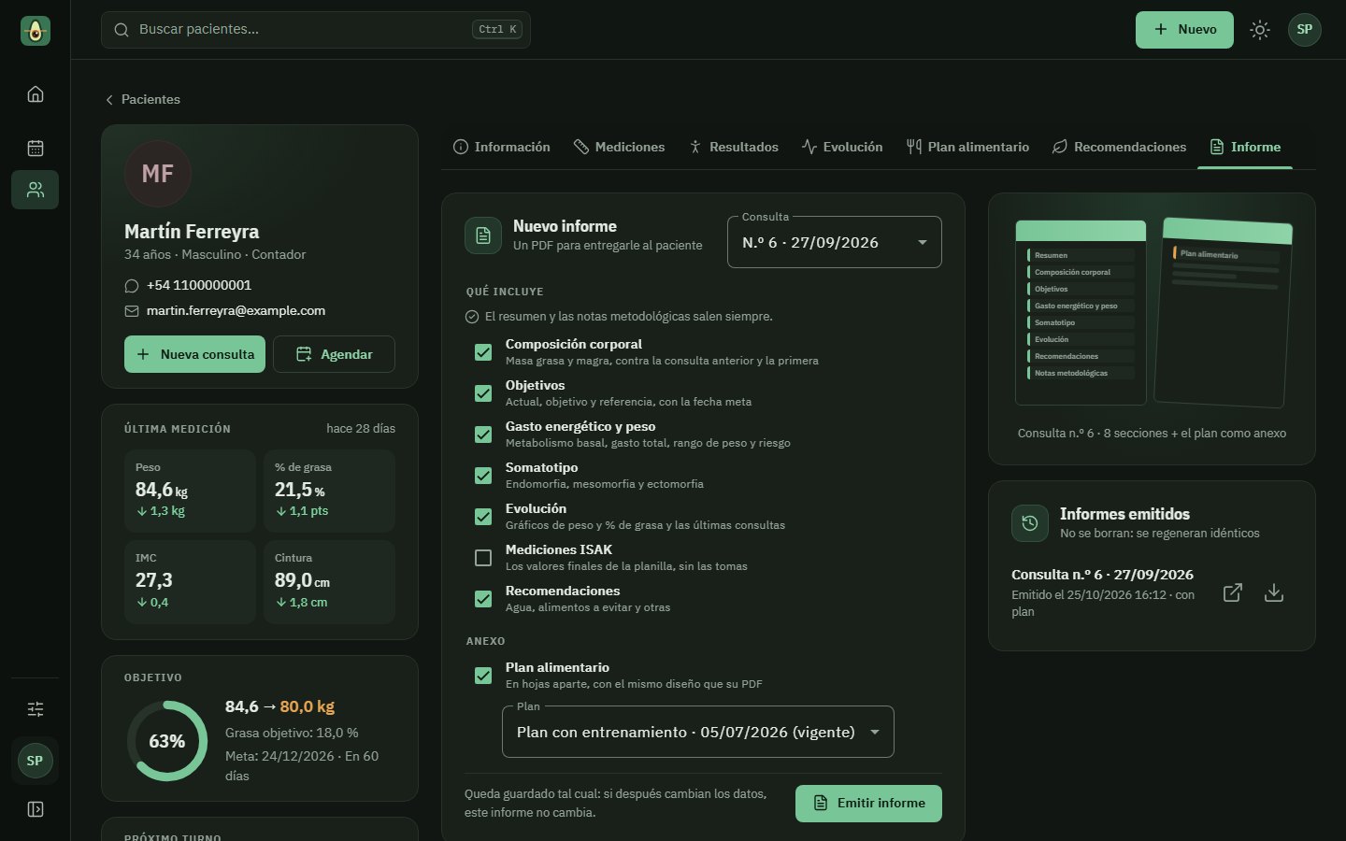Viewport: 1346px width, 841px height.
Task: Click the report preview thumbnail
Action: coord(1152,314)
